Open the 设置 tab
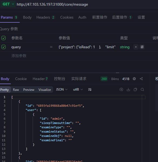The image size is (158, 162). coord(141,17)
